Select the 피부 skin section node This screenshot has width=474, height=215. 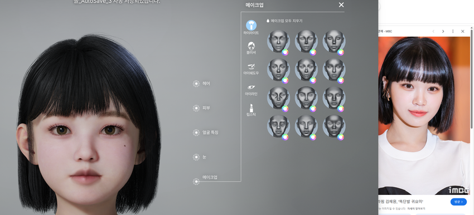click(x=196, y=108)
